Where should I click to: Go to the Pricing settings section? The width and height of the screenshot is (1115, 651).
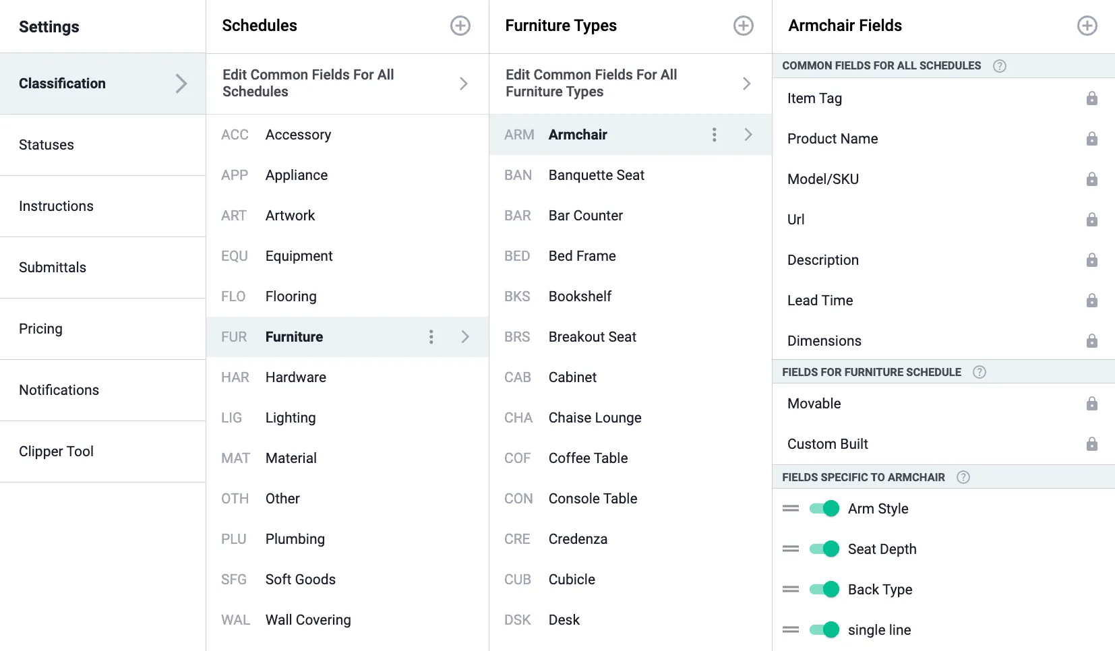pos(102,329)
